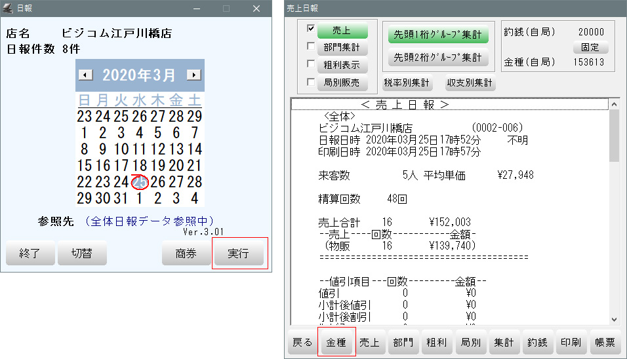627x359 pixels.
Task: Open the 商券 button
Action: coord(186,254)
